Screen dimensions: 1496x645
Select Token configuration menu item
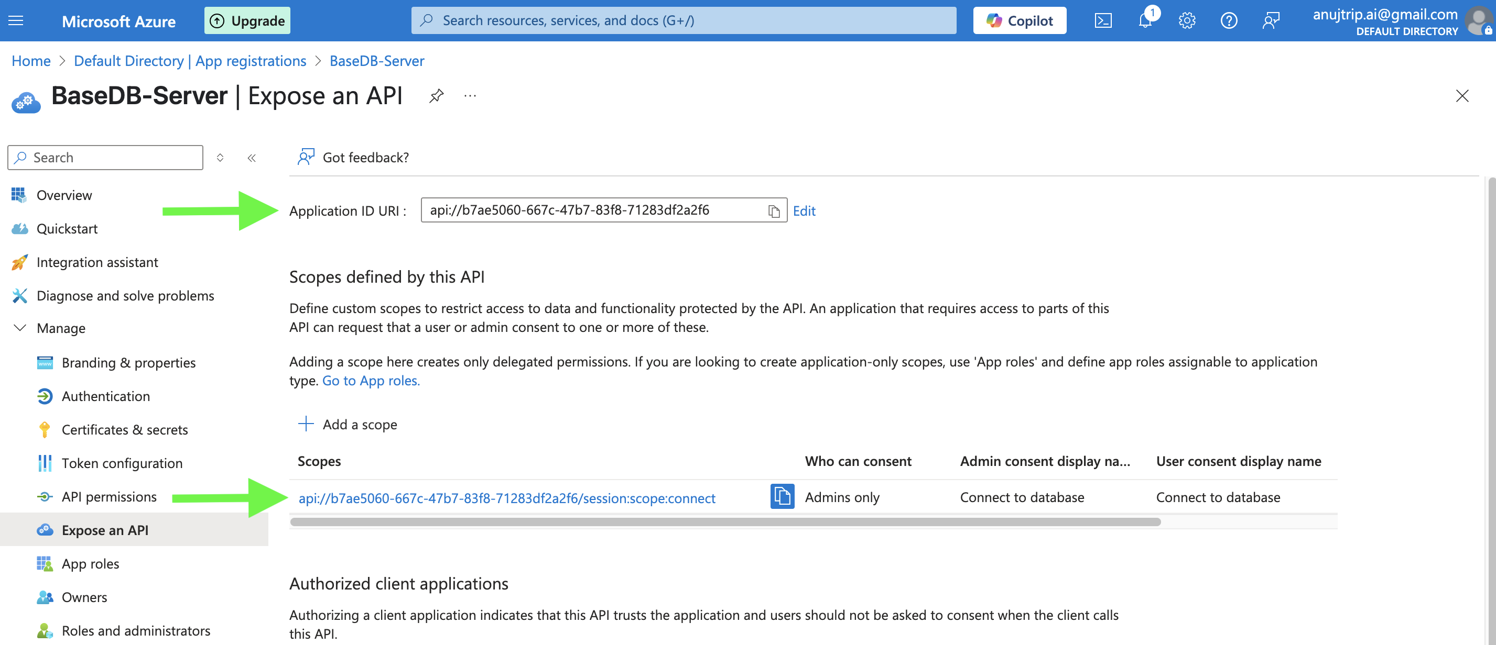(122, 463)
